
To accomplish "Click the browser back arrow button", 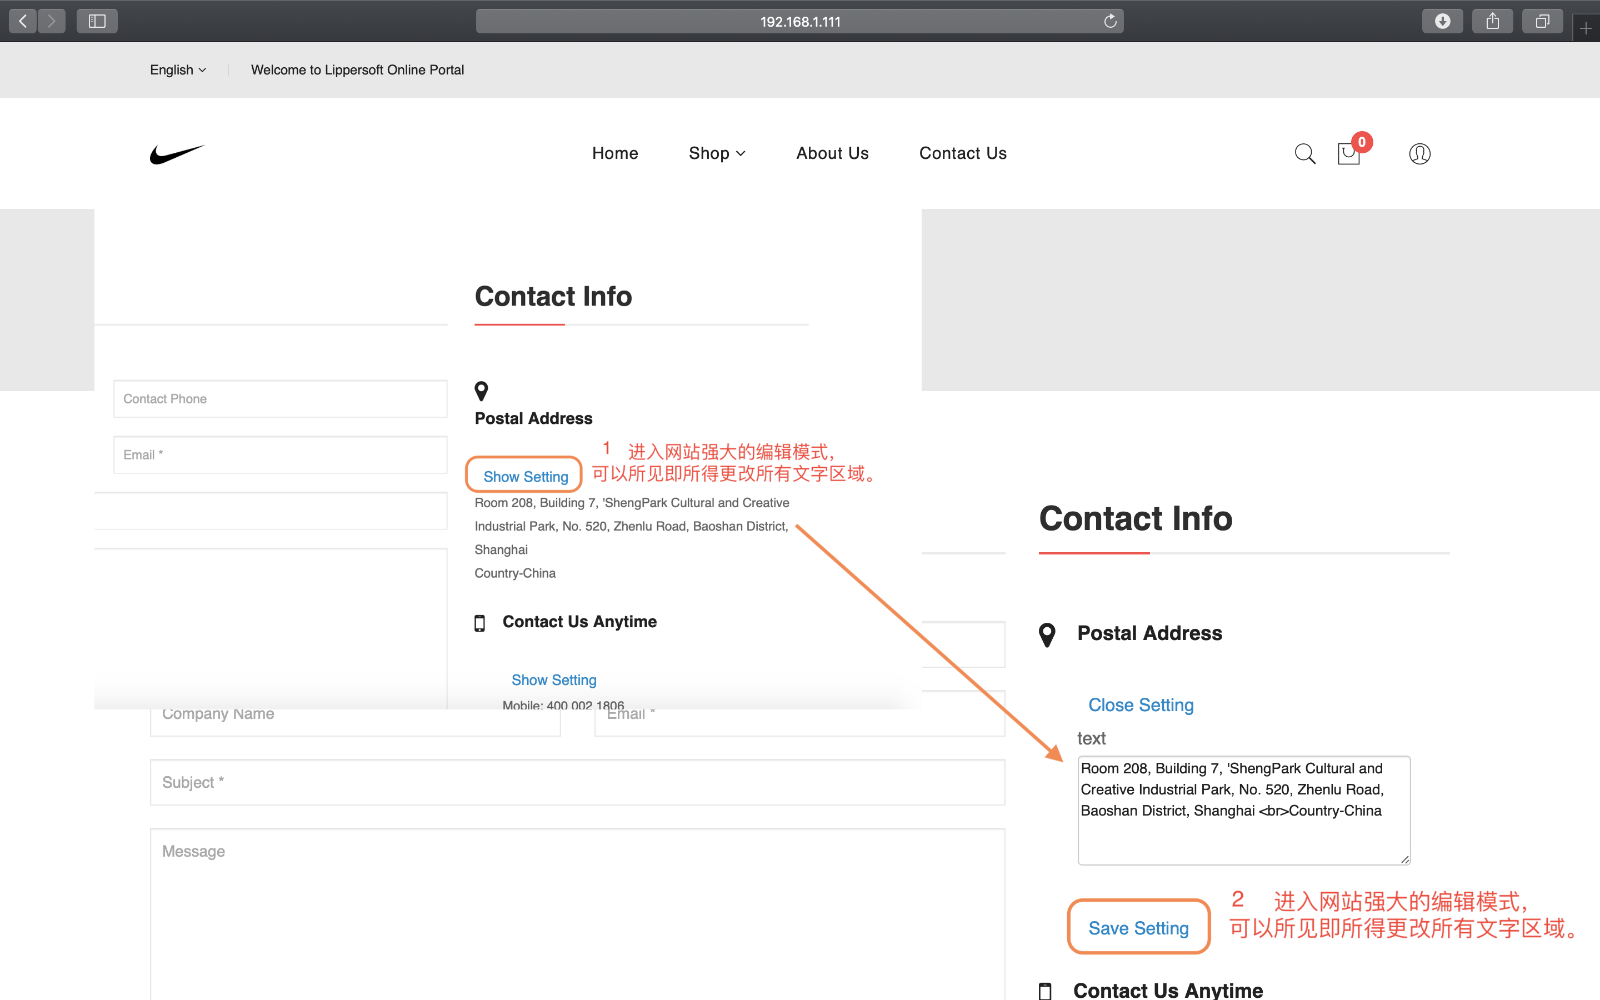I will click(x=23, y=21).
